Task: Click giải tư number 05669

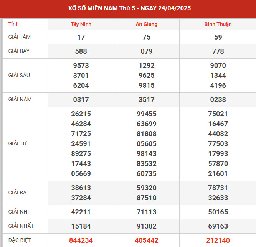Action: point(81,174)
